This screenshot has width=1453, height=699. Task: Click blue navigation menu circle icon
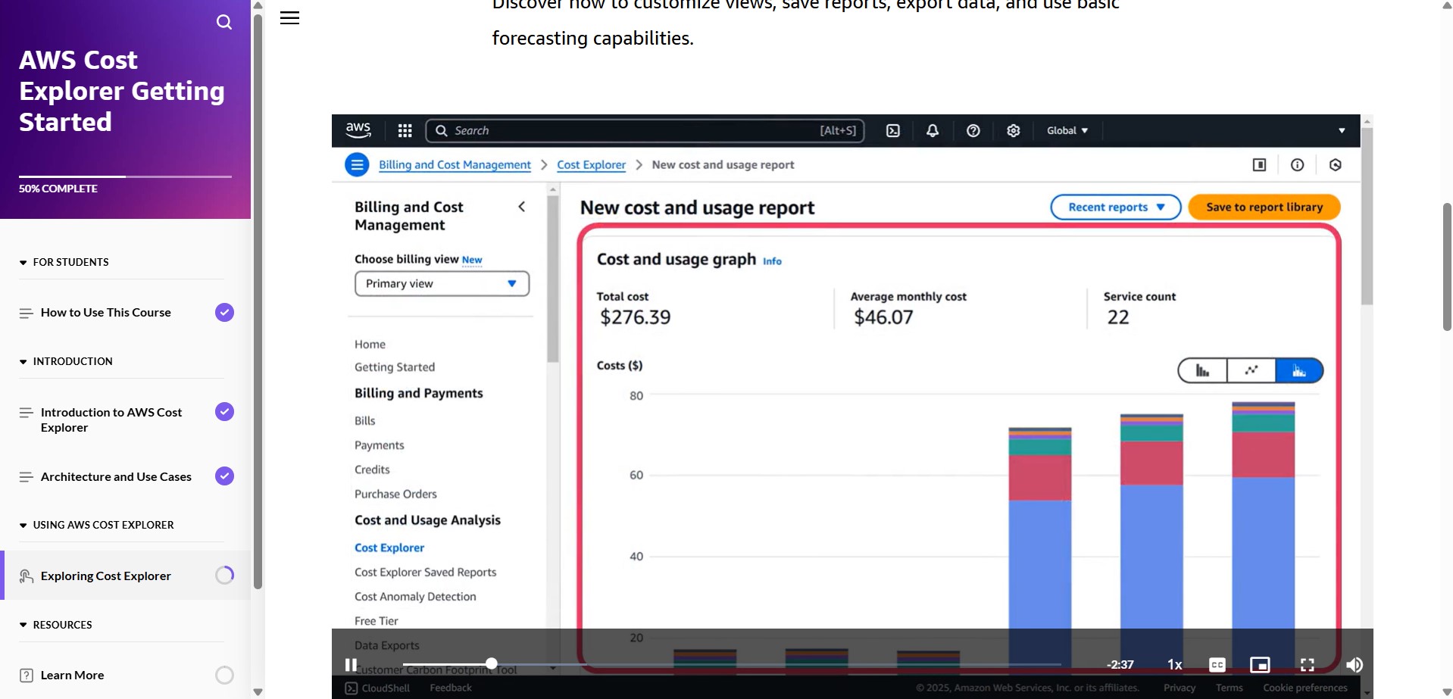[357, 164]
